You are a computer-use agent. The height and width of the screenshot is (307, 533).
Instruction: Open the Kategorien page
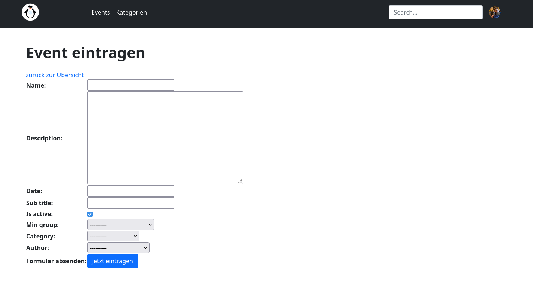131,12
